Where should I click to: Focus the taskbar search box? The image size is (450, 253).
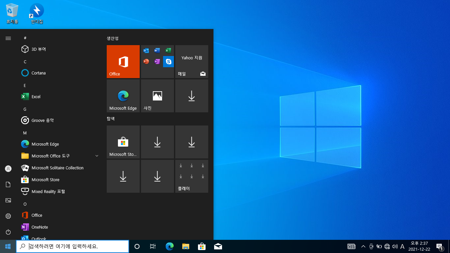(72, 246)
